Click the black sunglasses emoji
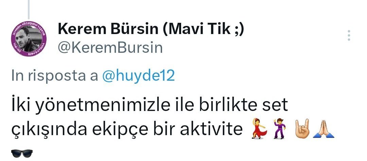This screenshot has width=367, height=161. [22, 154]
